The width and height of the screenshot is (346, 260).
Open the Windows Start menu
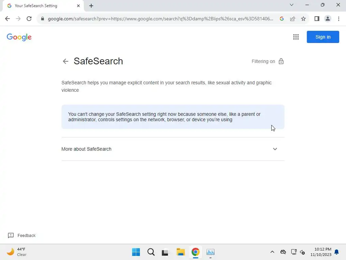[x=136, y=252]
